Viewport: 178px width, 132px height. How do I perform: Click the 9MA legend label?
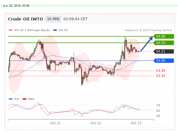31,99
